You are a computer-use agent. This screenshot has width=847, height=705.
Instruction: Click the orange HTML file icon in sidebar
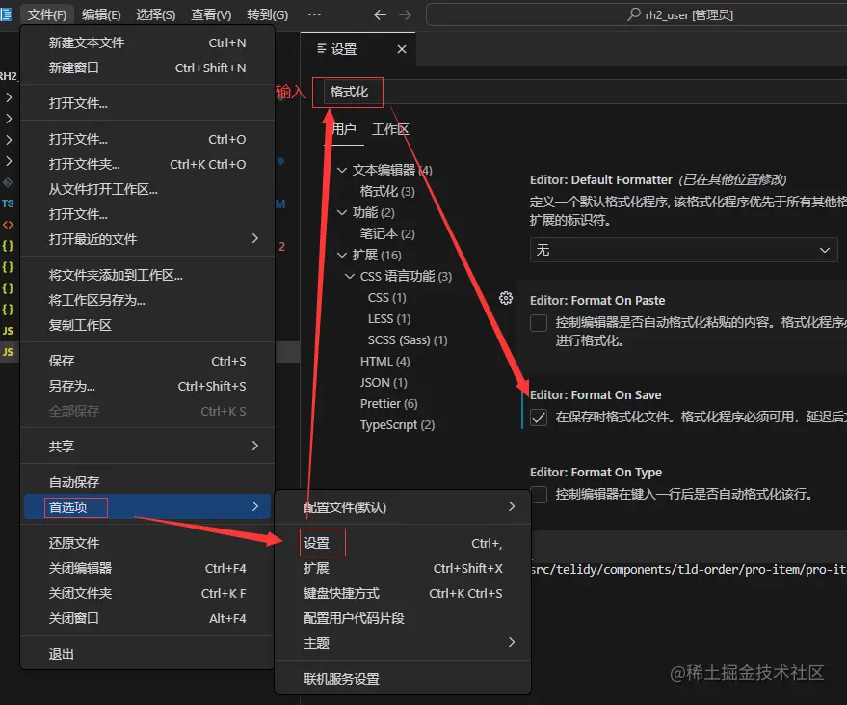8,225
